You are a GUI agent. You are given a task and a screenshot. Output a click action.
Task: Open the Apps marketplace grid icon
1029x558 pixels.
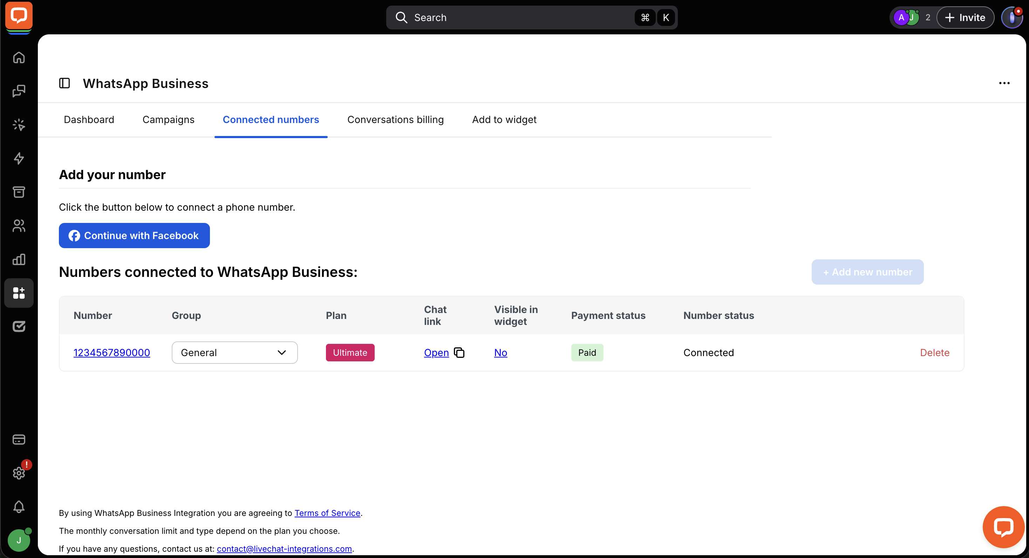pos(19,293)
